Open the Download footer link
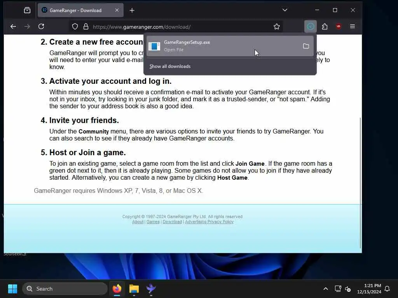This screenshot has width=398, height=298. (172, 222)
